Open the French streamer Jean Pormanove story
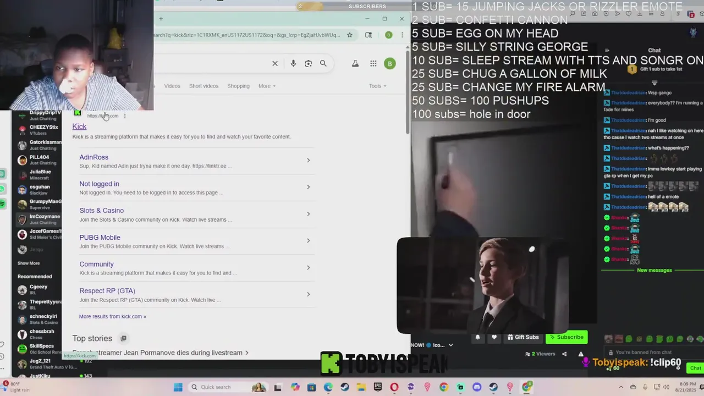Image resolution: width=704 pixels, height=396 pixels. click(160, 353)
